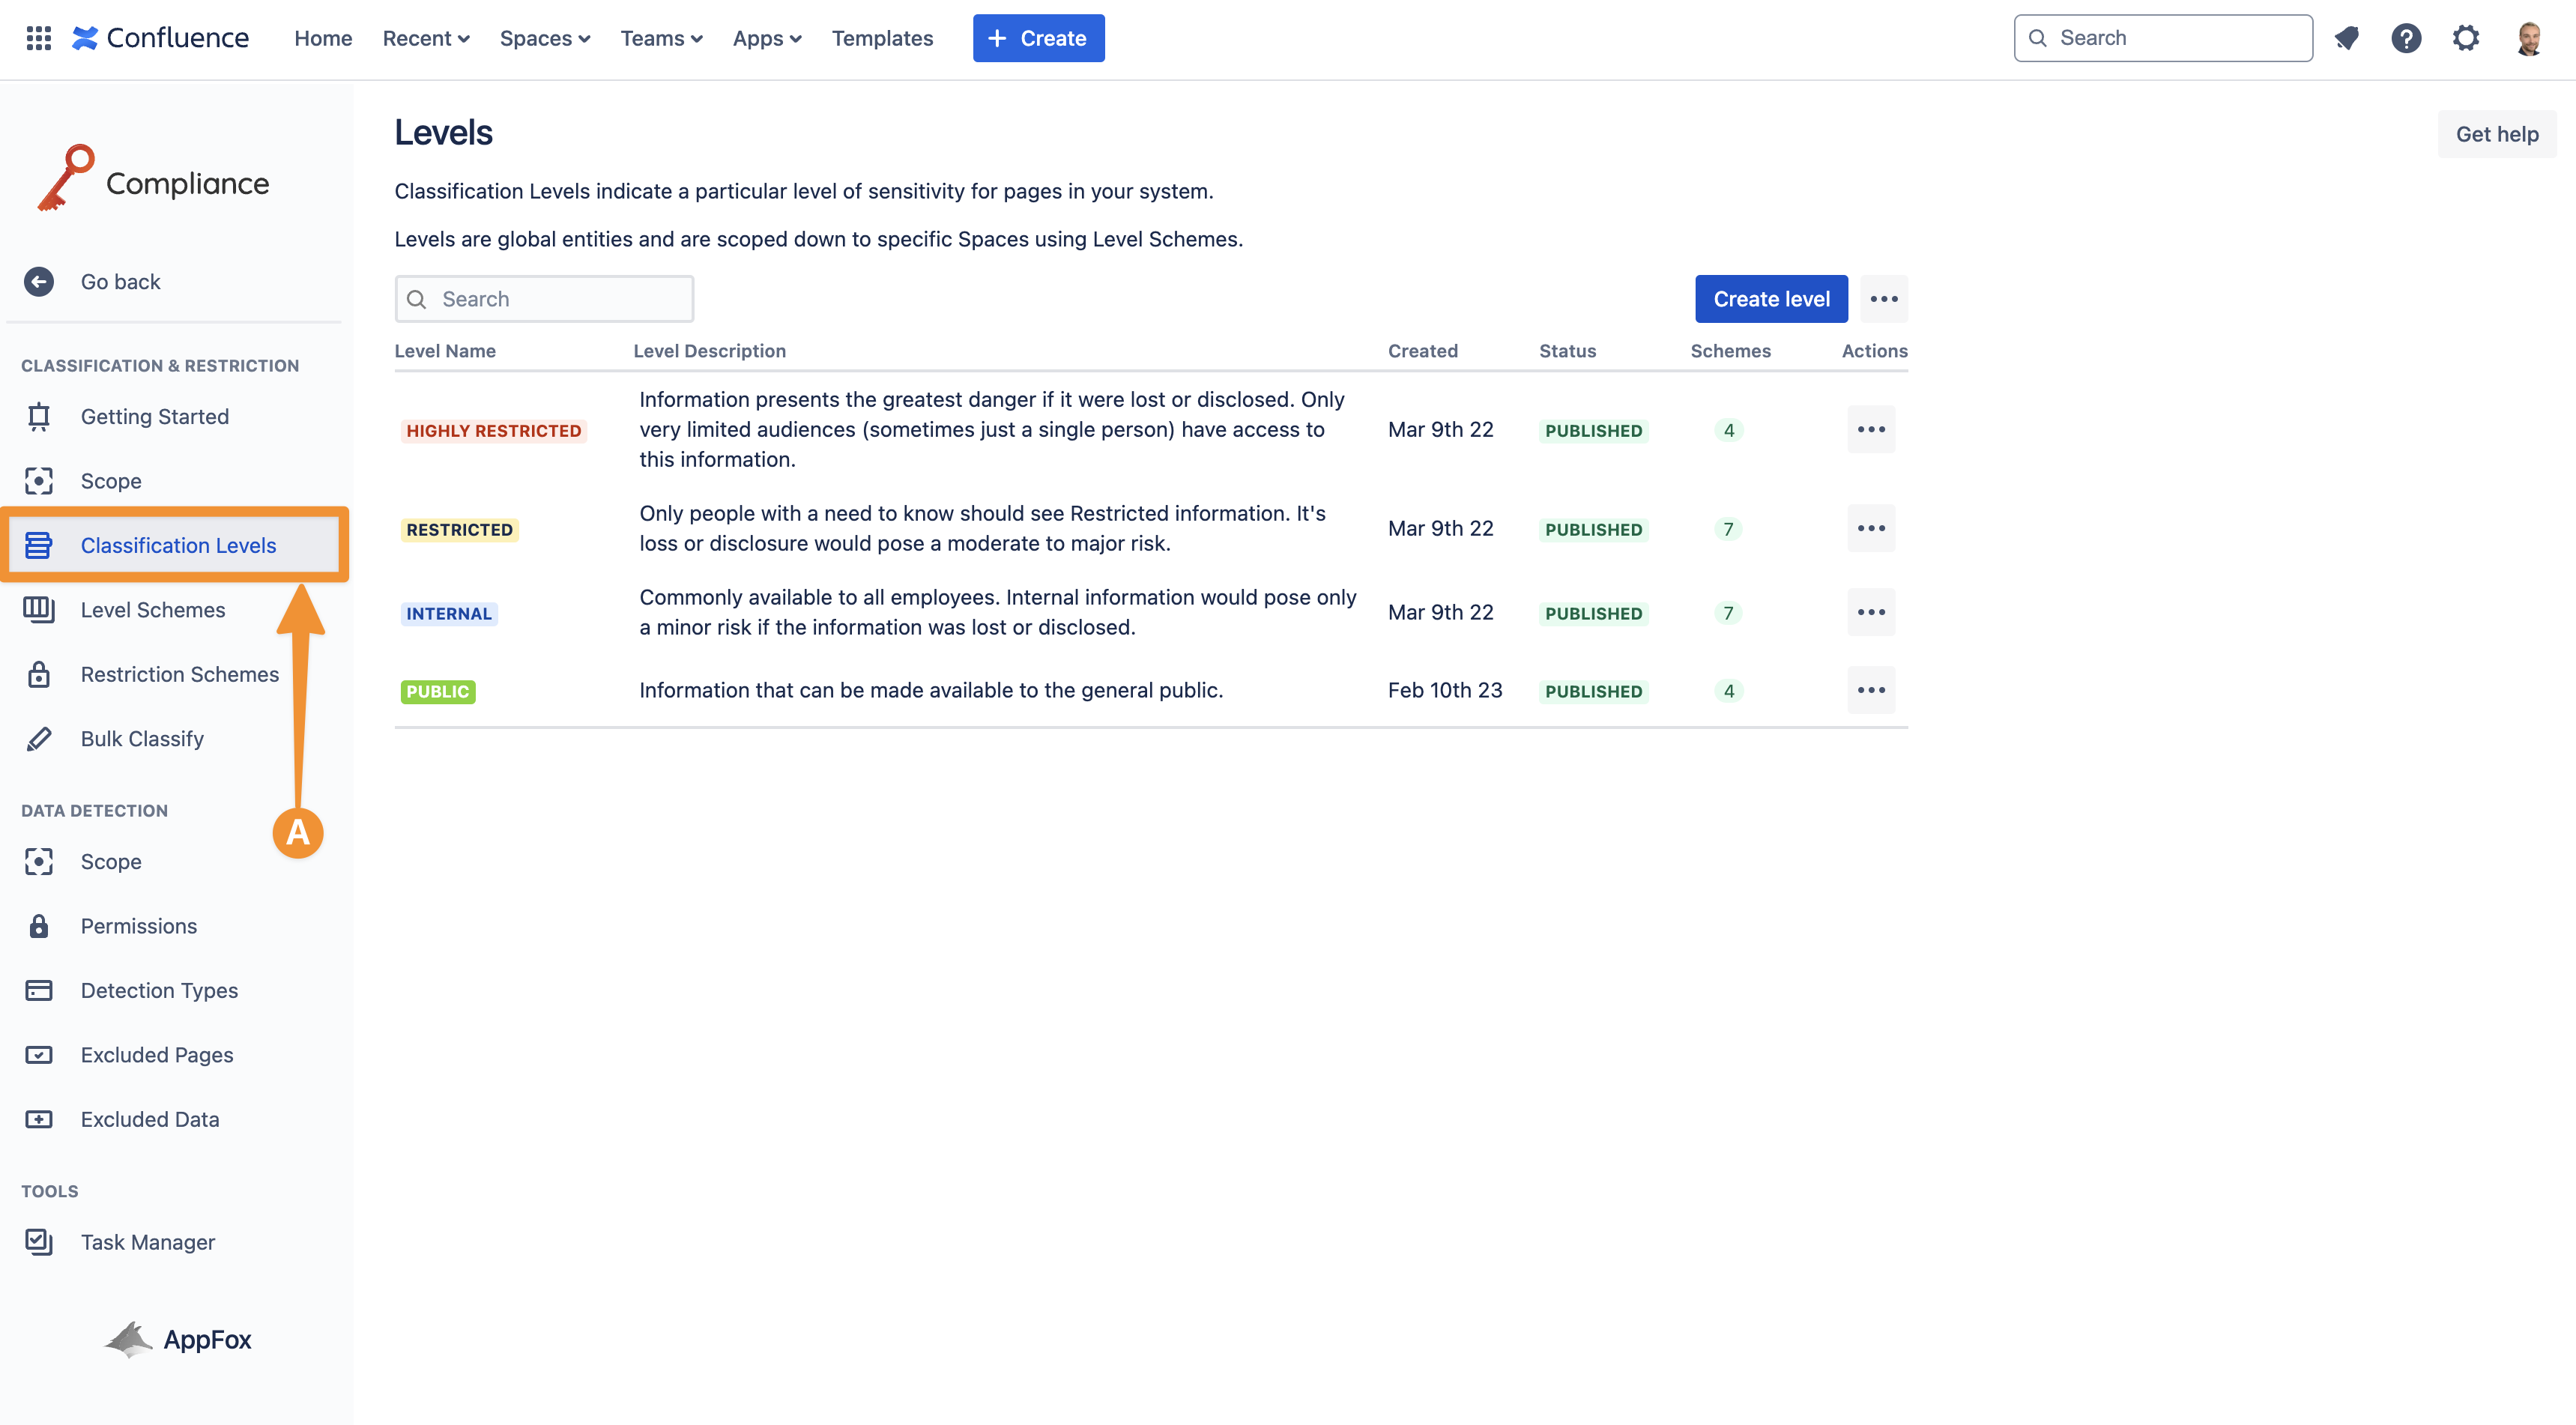The width and height of the screenshot is (2576, 1425).
Task: Open the user profile avatar
Action: point(2528,38)
